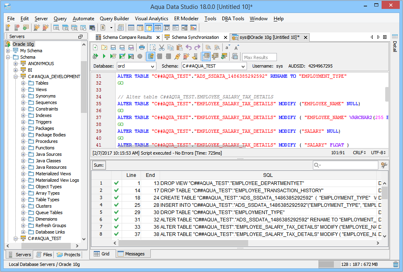Open the Schema dropdown showing C##AQUA_TEST
This screenshot has width=403, height=272.
tap(213, 66)
